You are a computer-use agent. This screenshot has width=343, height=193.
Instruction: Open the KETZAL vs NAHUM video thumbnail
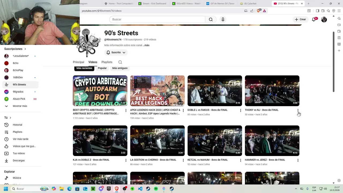[215, 141]
